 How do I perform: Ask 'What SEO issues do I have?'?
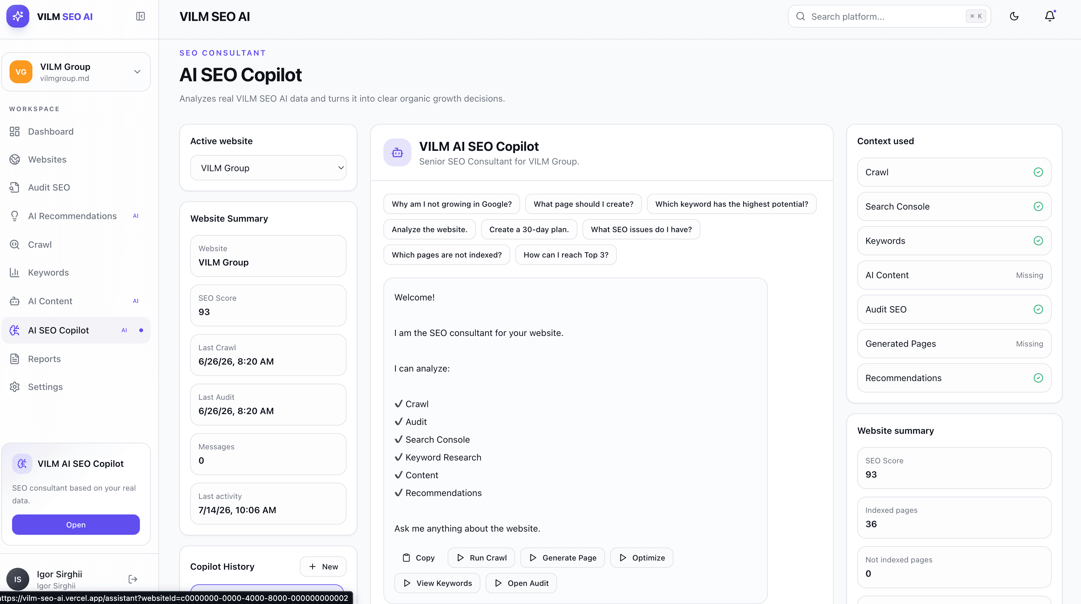[x=641, y=230]
